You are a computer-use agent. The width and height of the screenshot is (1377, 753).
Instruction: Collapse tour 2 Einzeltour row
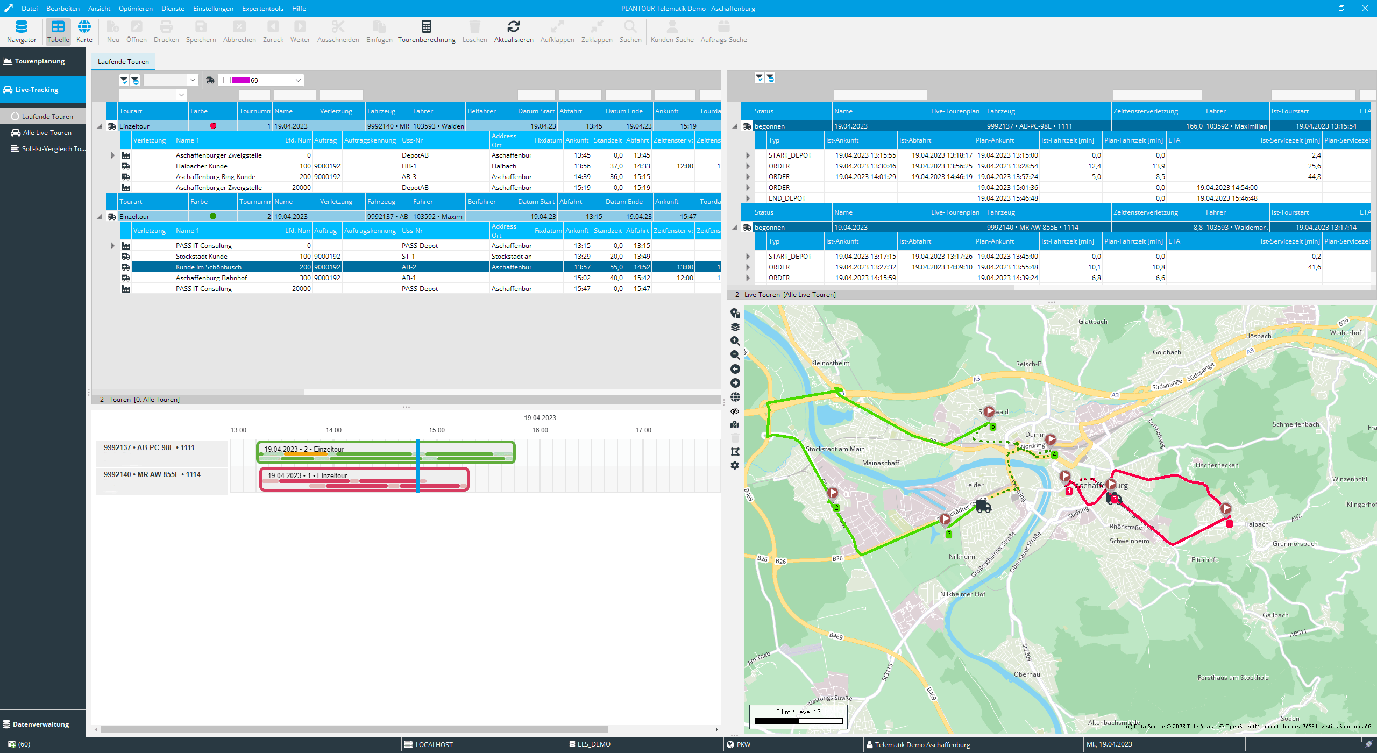[100, 217]
